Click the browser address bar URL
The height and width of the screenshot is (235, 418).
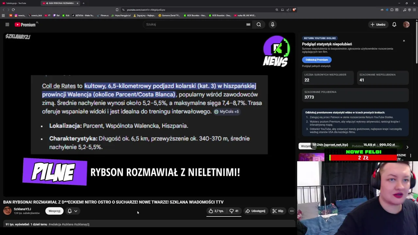point(146,10)
